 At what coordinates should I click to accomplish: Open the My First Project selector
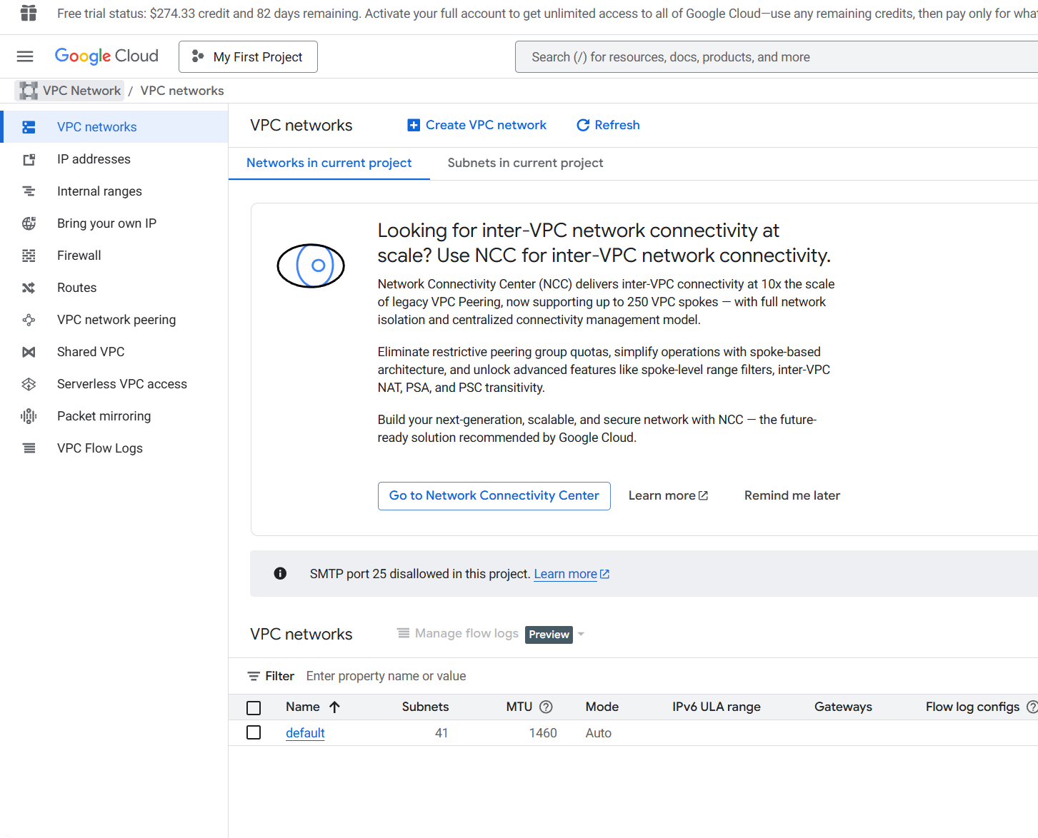248,56
